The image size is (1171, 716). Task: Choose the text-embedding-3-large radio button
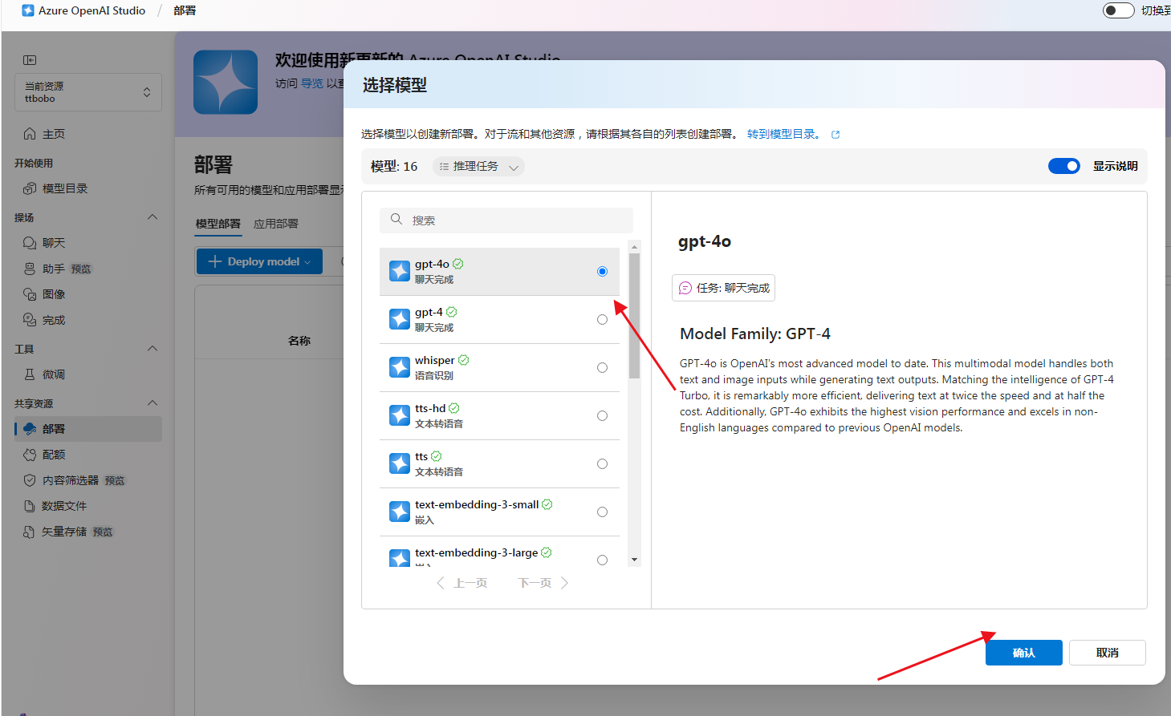coord(602,560)
